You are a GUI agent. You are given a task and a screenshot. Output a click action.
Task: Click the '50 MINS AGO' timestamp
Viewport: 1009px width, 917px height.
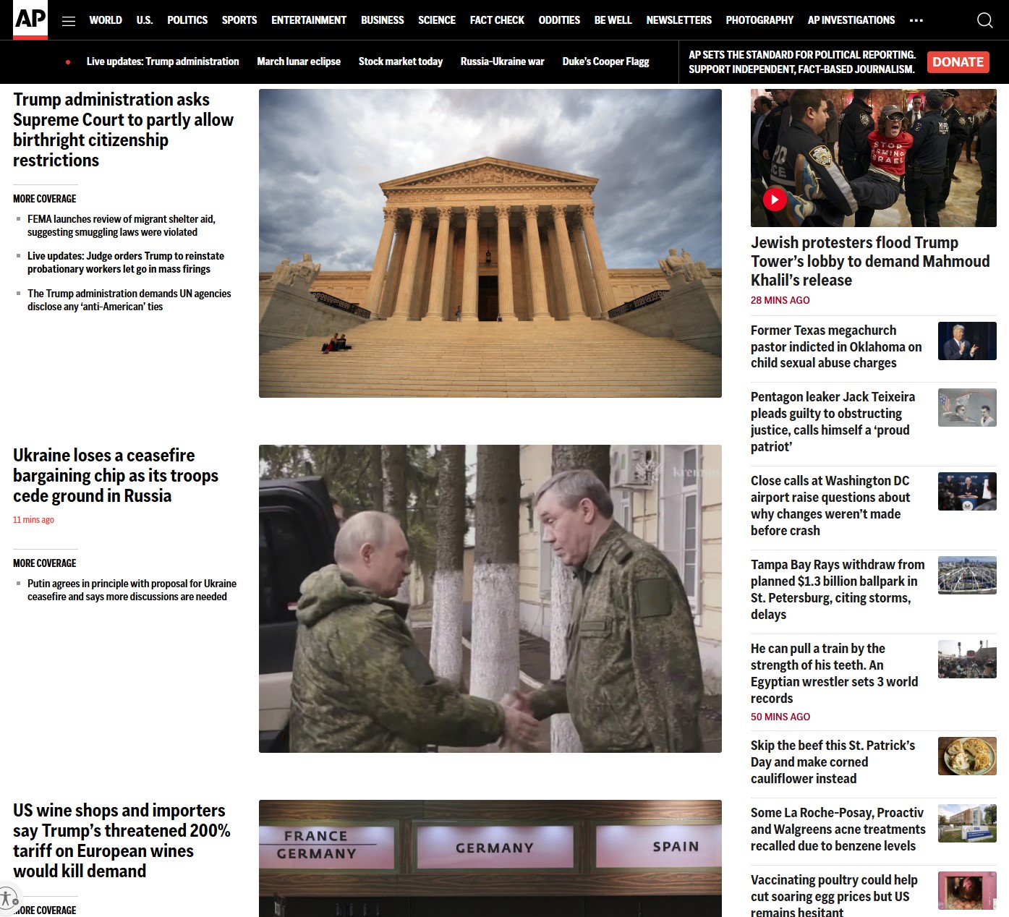[x=780, y=717]
